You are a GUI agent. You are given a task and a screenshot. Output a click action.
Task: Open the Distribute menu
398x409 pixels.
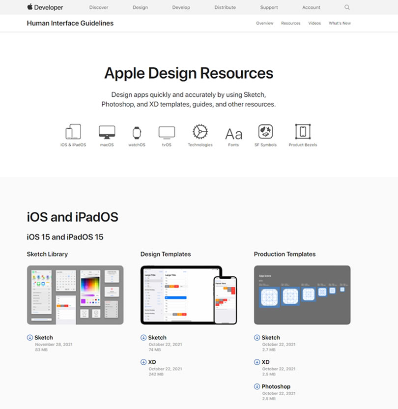[x=225, y=7]
